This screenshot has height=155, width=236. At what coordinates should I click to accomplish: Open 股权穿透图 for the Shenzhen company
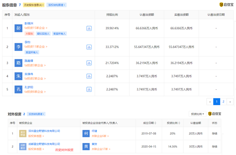(36, 136)
